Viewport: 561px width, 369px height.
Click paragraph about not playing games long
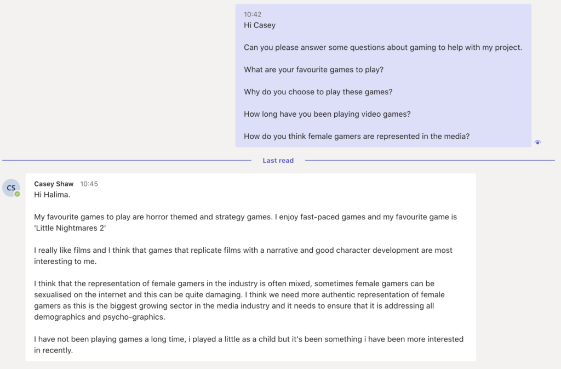point(249,344)
